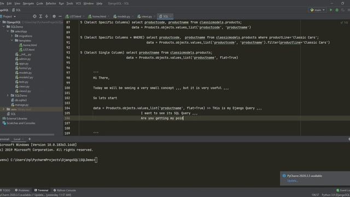Open the Window menu
The width and height of the screenshot is (350, 197).
click(x=89, y=3)
